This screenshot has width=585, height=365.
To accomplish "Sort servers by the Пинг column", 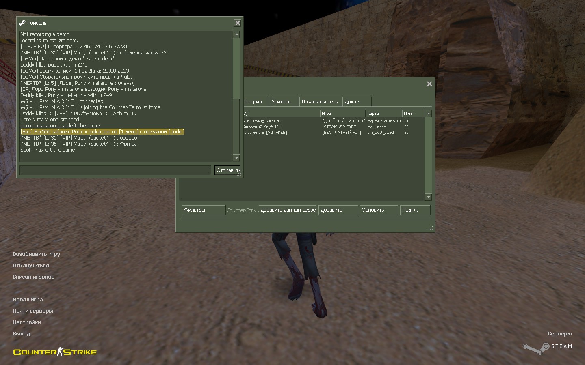I will point(413,114).
